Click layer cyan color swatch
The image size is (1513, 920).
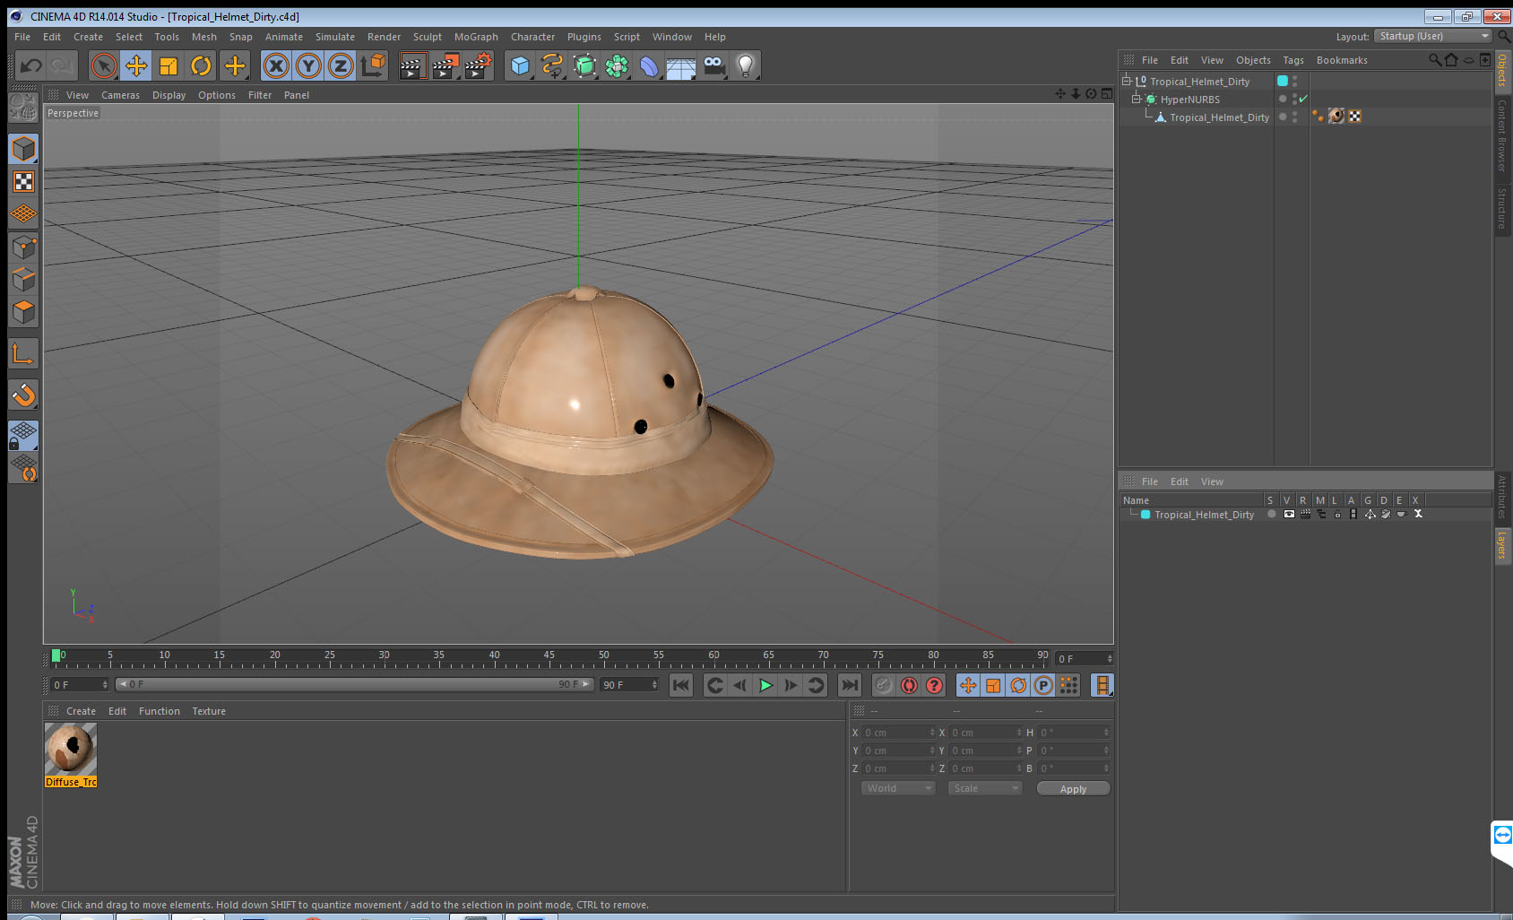click(x=1146, y=514)
